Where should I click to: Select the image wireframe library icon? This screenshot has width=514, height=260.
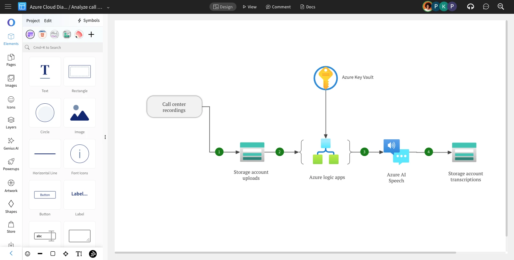(55, 34)
